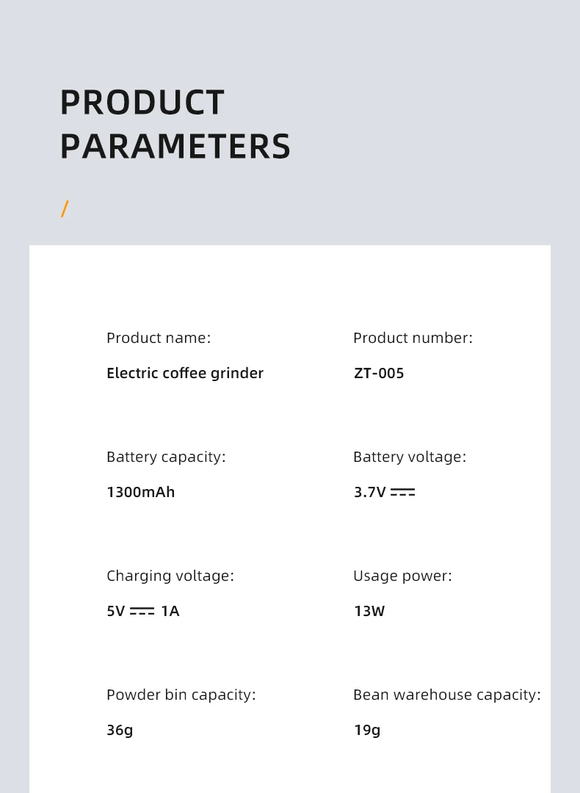This screenshot has height=793, width=580.
Task: Click the DC symbol next to 5V
Action: (x=142, y=612)
